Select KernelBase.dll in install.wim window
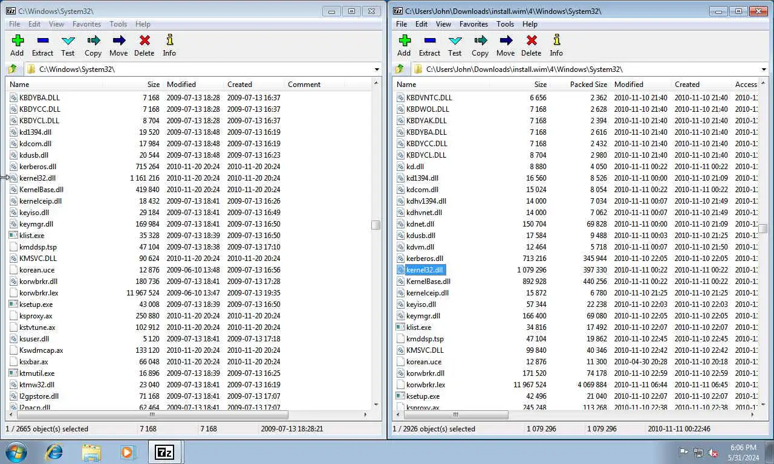Screen dimensions: 774x464 click(428, 282)
